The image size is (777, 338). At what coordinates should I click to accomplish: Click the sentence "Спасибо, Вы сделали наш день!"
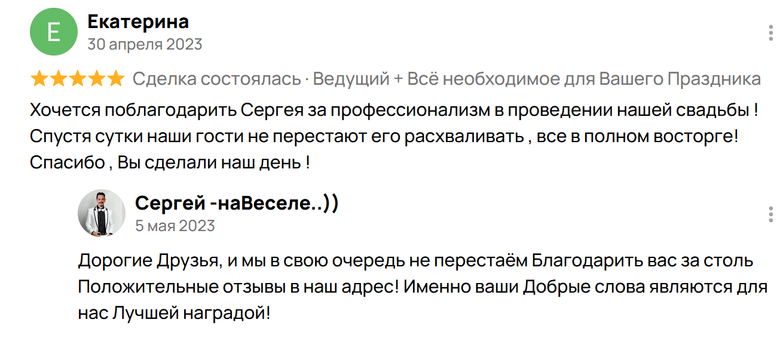[x=170, y=162]
